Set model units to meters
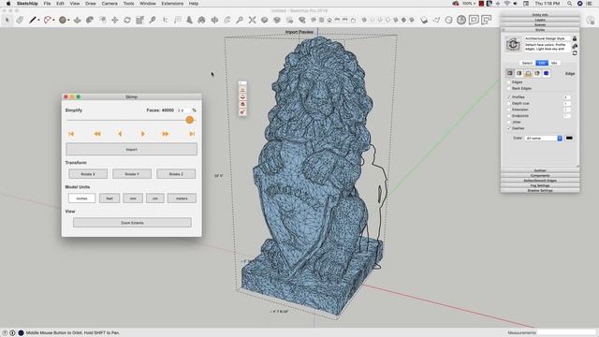This screenshot has height=337, width=599. coord(182,198)
